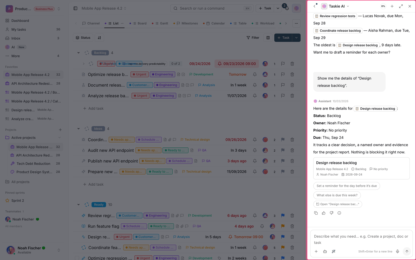The height and width of the screenshot is (260, 416).
Task: Click 'Set a reminder for the day before it's due'
Action: [347, 186]
